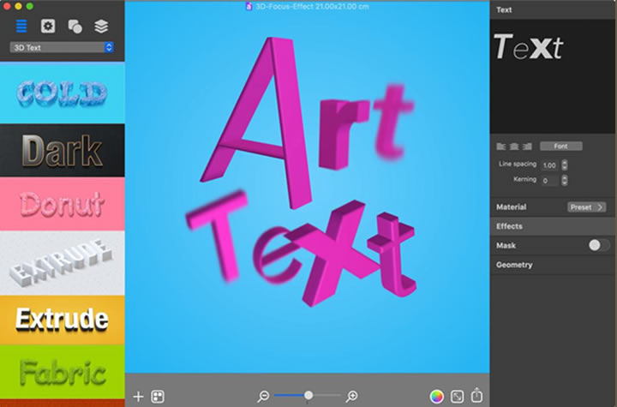617x407 pixels.
Task: Select the Donut text style thumbnail
Action: (x=63, y=204)
